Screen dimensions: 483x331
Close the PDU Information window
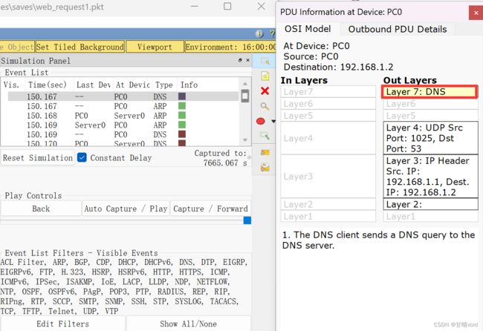(476, 13)
